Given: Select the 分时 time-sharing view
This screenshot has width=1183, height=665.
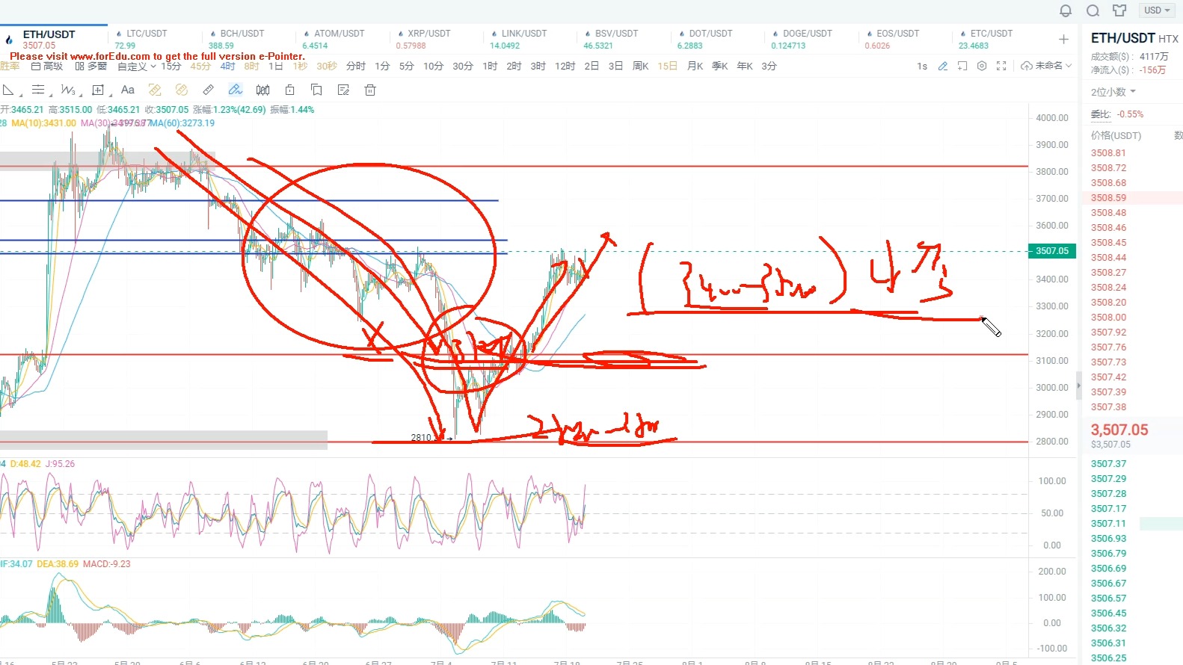Looking at the screenshot, I should pyautogui.click(x=356, y=66).
